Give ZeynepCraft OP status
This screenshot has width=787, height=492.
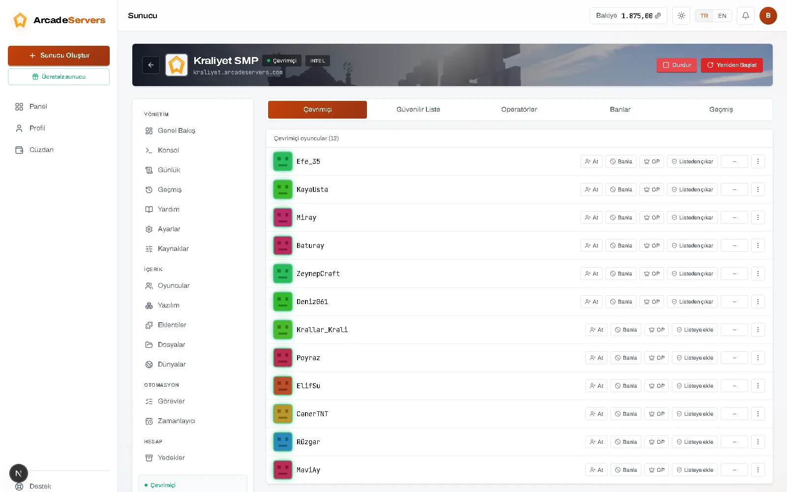click(652, 274)
